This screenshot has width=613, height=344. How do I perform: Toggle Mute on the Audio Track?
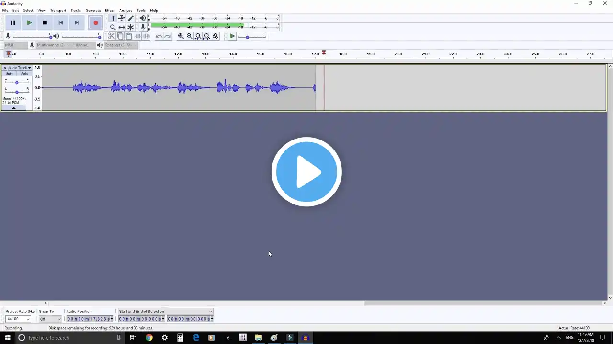point(9,74)
